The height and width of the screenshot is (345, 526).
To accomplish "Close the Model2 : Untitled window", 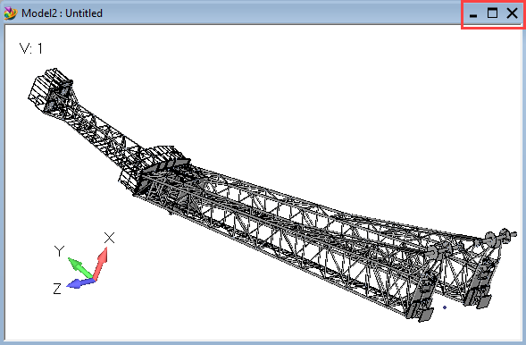I will tap(513, 13).
